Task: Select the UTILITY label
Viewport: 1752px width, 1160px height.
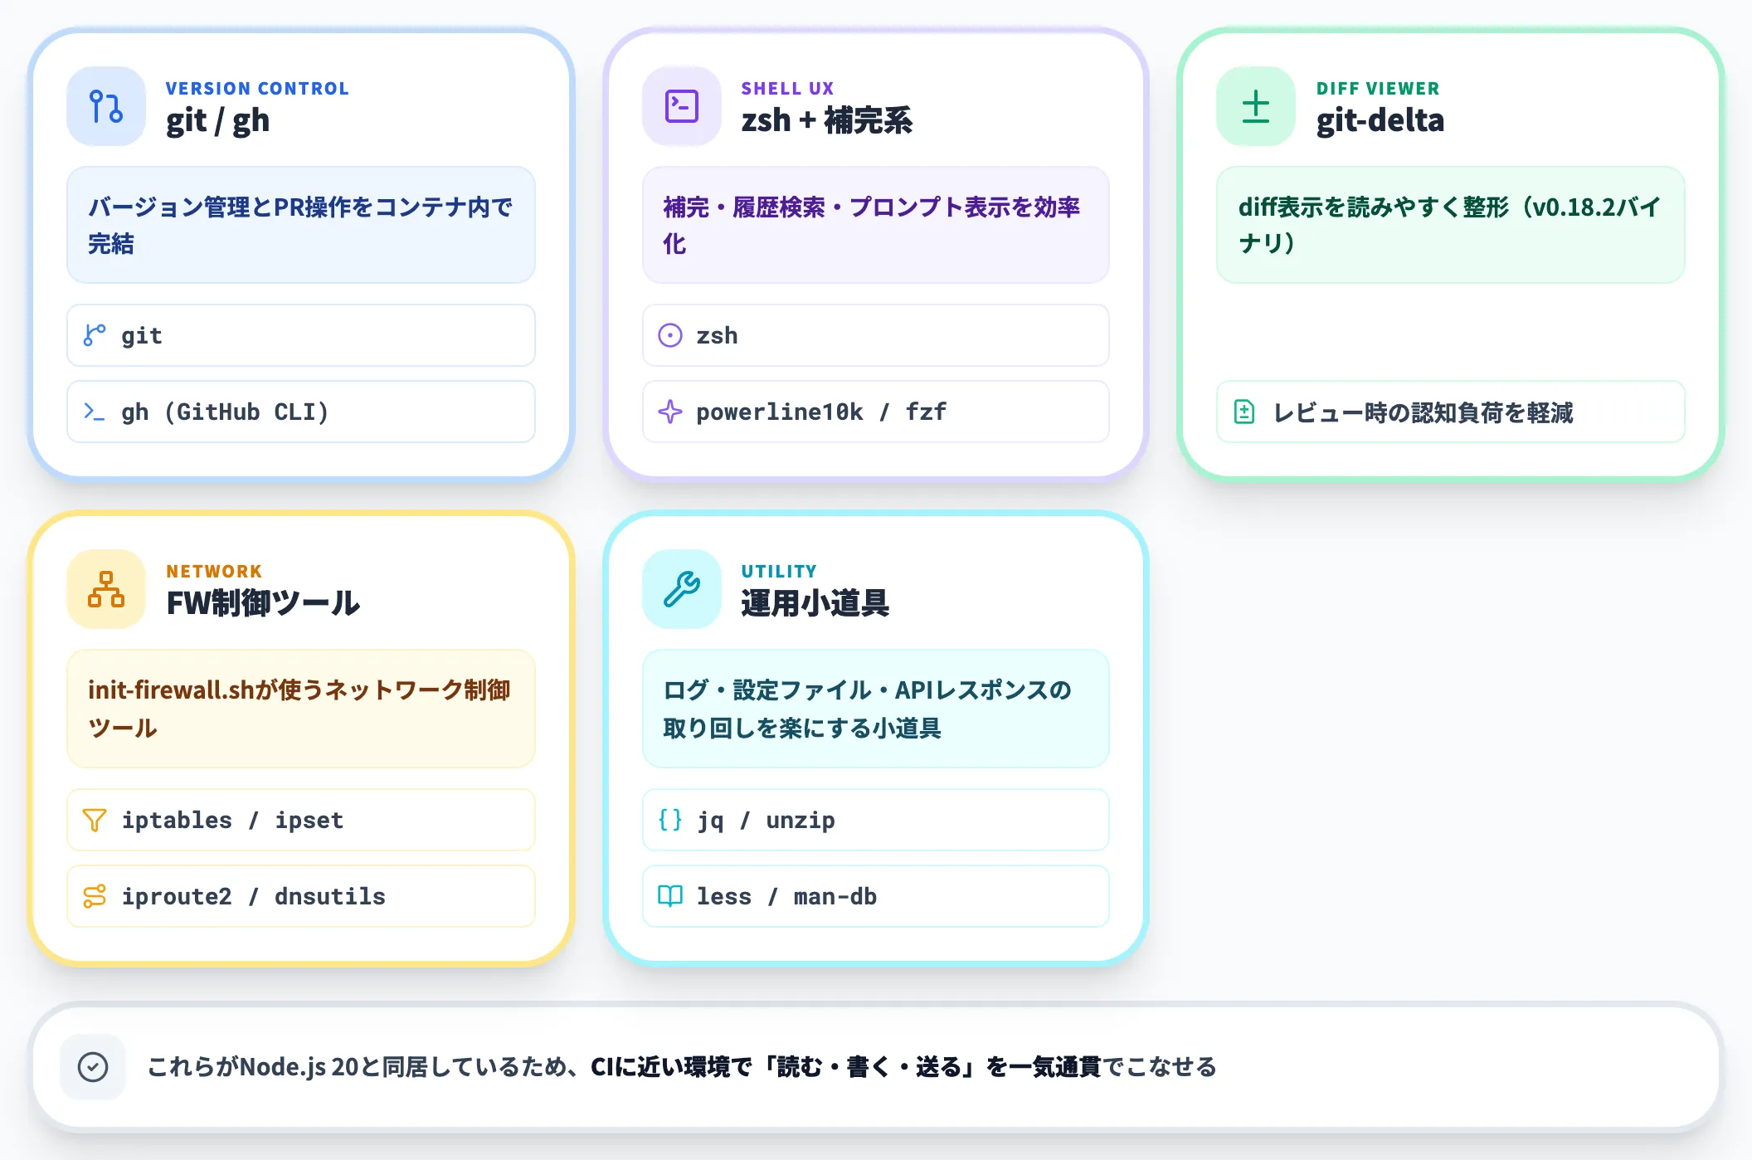Action: click(779, 572)
